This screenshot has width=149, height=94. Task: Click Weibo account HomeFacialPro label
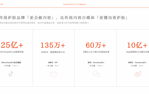coord(137,62)
